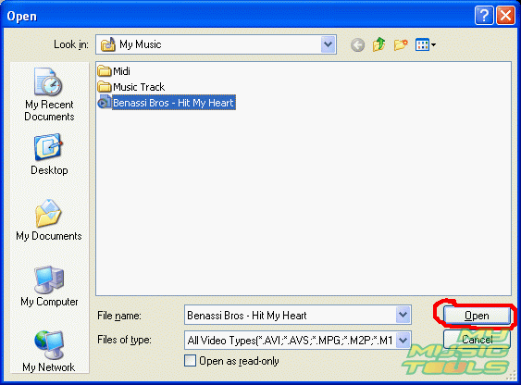Expand the Files of type dropdown
Image resolution: width=521 pixels, height=385 pixels.
pos(403,340)
